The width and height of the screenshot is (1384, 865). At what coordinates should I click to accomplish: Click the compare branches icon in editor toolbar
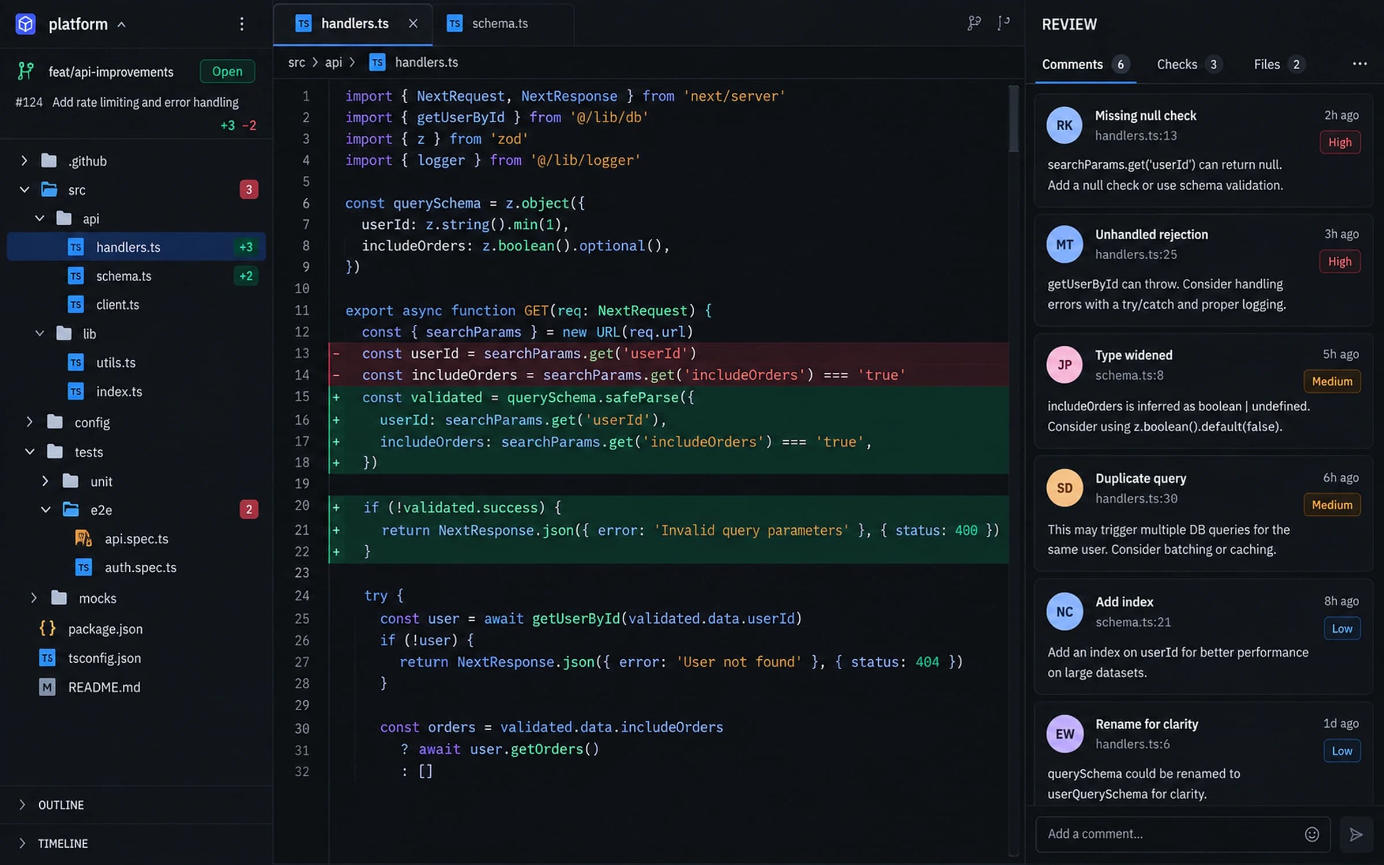point(974,23)
